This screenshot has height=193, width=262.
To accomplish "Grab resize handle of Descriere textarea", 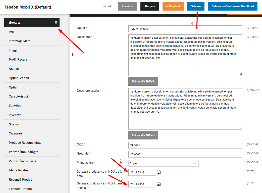I will click(x=241, y=74).
